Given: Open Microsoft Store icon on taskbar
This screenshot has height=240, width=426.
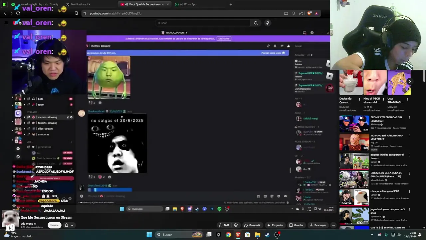Looking at the screenshot, I should point(248,235).
